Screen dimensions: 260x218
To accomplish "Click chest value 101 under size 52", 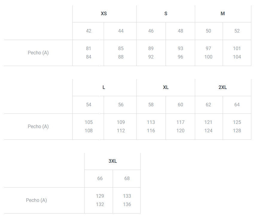I will (x=237, y=48).
